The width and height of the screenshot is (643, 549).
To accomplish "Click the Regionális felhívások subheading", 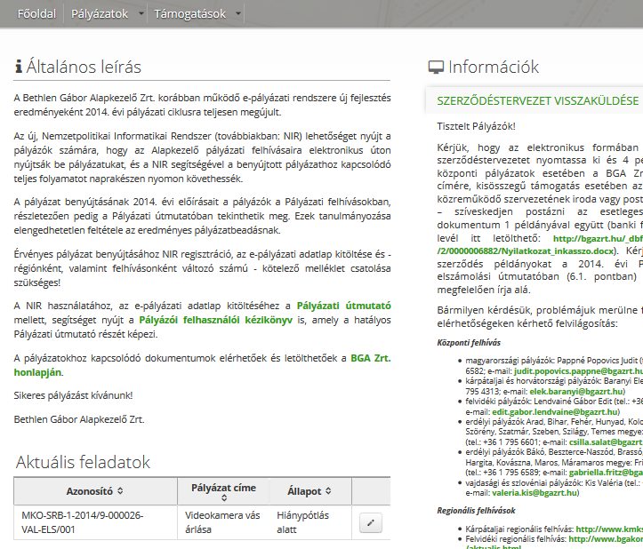I will pos(476,511).
